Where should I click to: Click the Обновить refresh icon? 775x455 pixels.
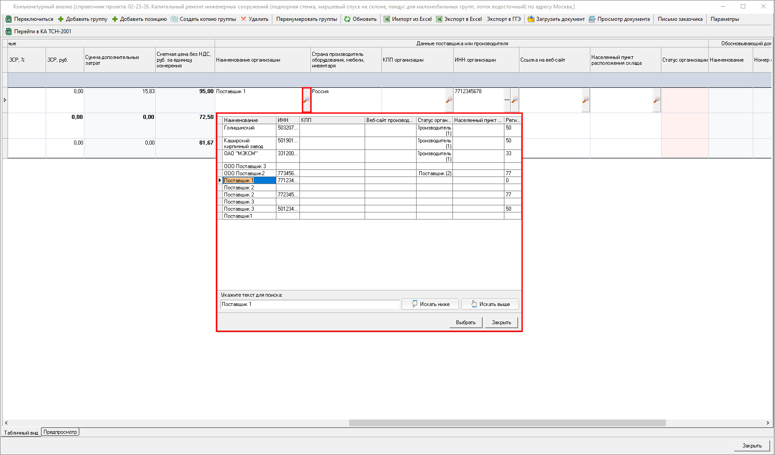(x=347, y=19)
